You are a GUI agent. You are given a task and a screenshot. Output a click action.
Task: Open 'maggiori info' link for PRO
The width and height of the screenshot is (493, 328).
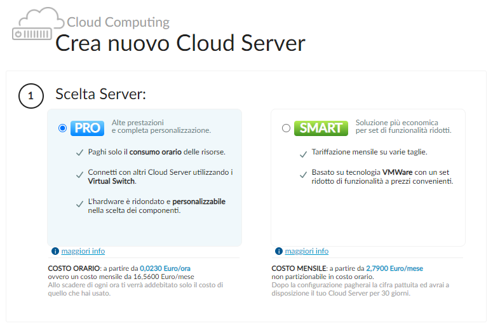click(83, 251)
